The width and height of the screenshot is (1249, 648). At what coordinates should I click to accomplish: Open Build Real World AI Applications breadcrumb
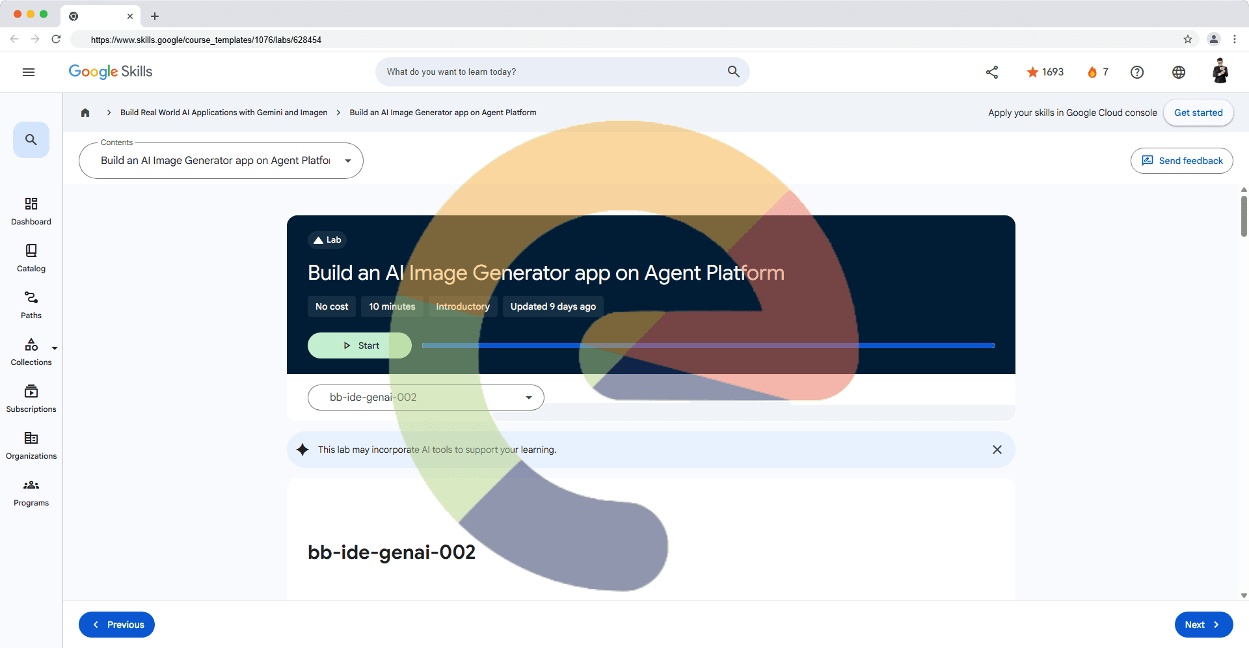[x=224, y=113]
